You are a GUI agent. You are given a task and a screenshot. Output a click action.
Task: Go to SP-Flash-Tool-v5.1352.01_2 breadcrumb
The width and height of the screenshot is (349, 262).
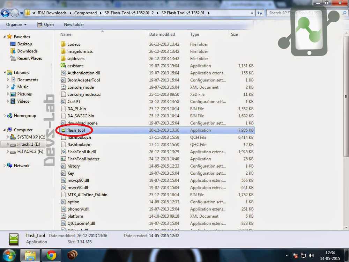point(129,13)
